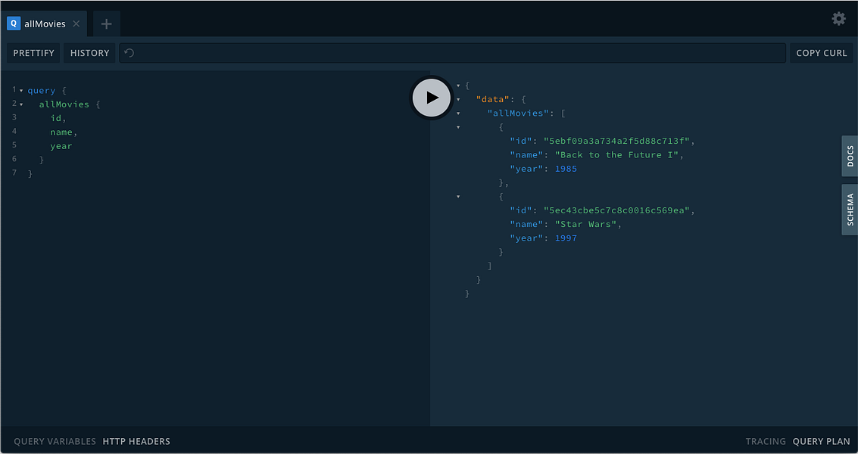Screen dimensions: 858x454
Task: Select the allMovies tab
Action: [44, 23]
